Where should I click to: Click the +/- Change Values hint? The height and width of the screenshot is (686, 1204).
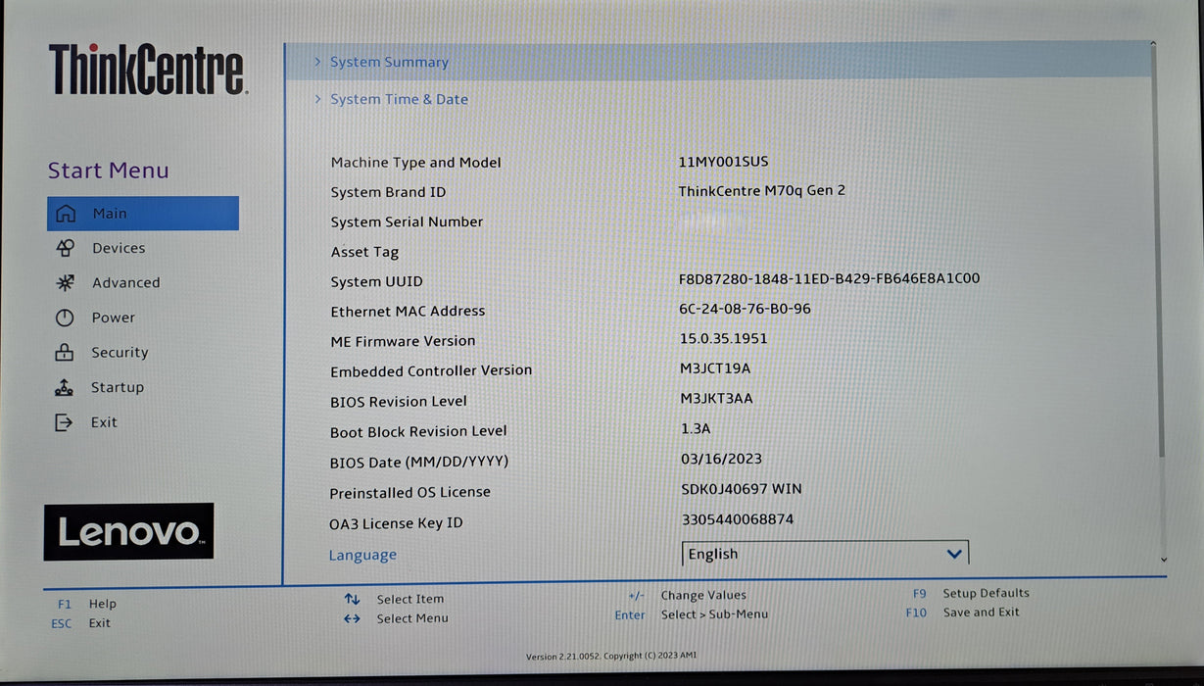[x=687, y=595]
